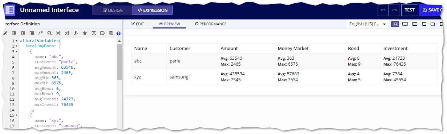
Task: Click the Unnamed Interface title
Action: coord(49,10)
